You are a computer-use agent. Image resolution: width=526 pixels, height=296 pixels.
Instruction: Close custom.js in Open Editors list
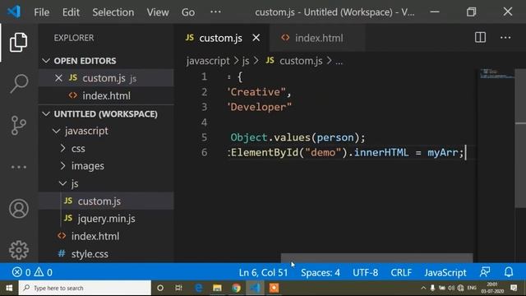pyautogui.click(x=58, y=78)
